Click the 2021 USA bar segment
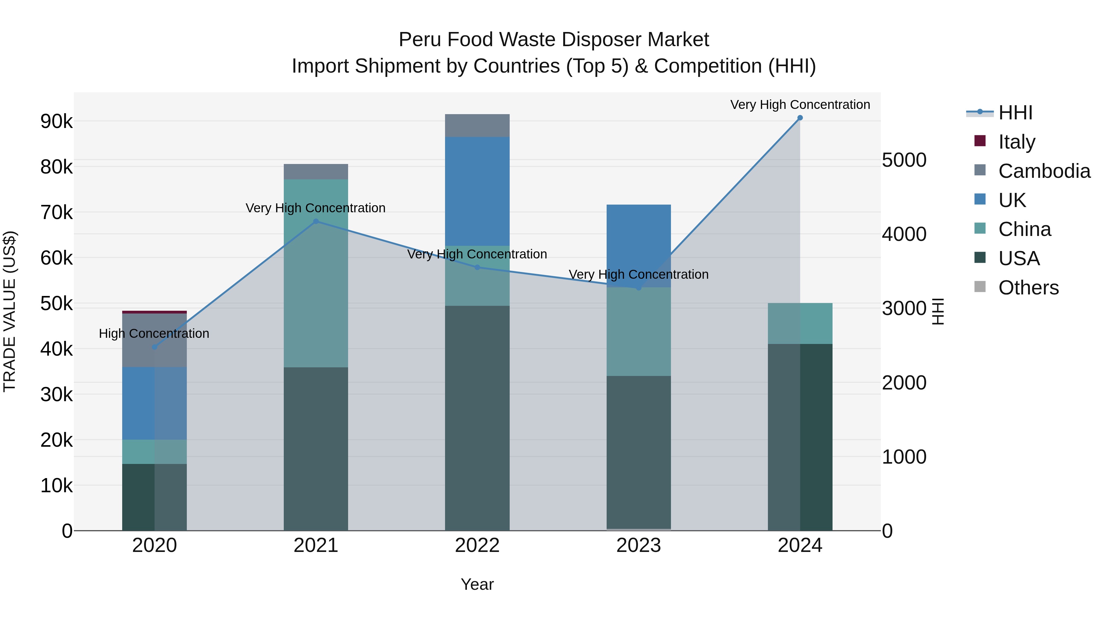Image resolution: width=1108 pixels, height=623 pixels. (x=316, y=449)
